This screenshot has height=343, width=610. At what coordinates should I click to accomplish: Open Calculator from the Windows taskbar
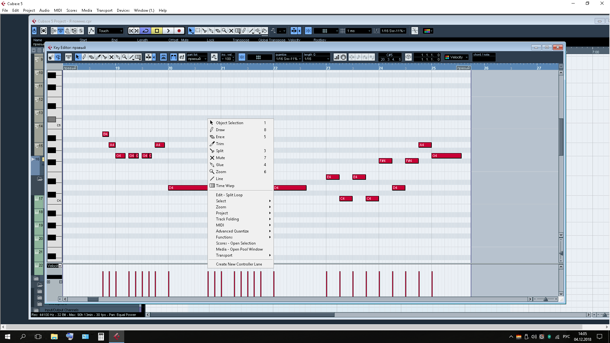(101, 337)
